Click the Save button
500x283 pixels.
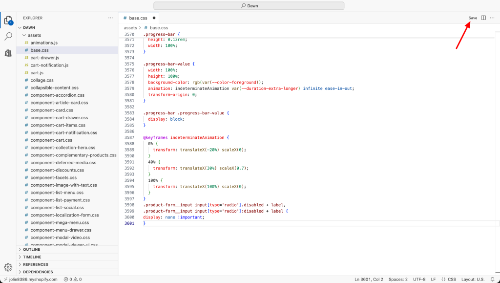click(x=473, y=18)
